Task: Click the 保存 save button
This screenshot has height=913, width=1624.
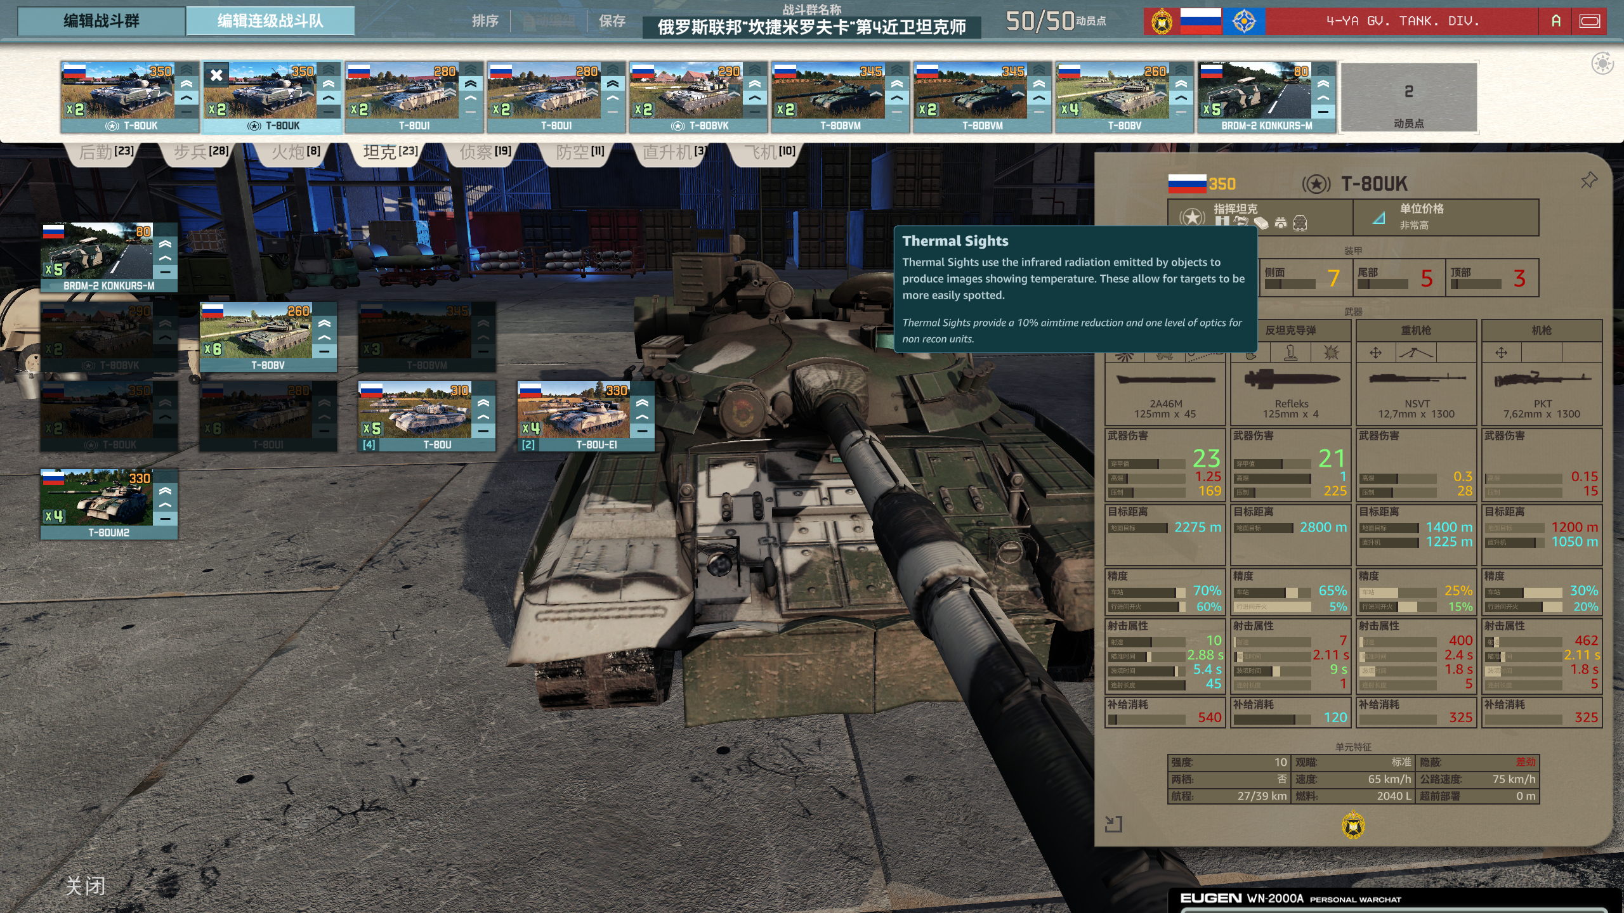Action: coord(612,21)
